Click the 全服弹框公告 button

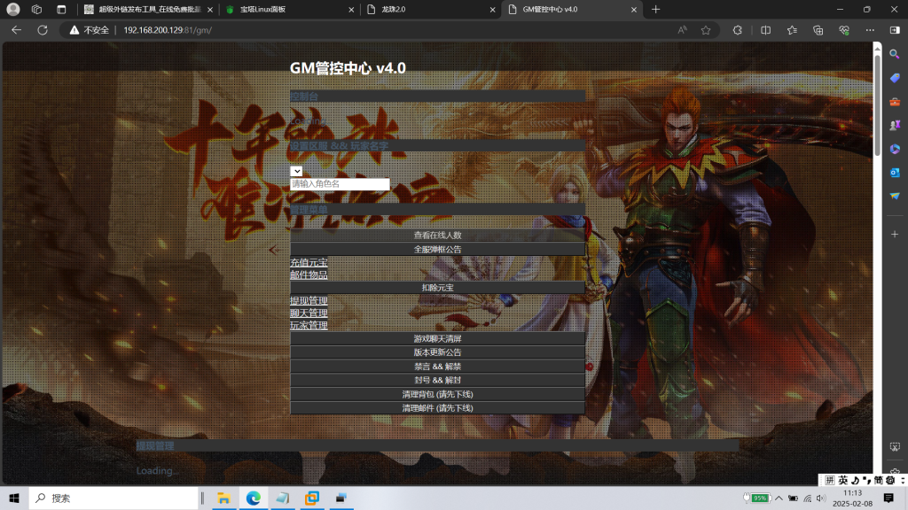437,250
